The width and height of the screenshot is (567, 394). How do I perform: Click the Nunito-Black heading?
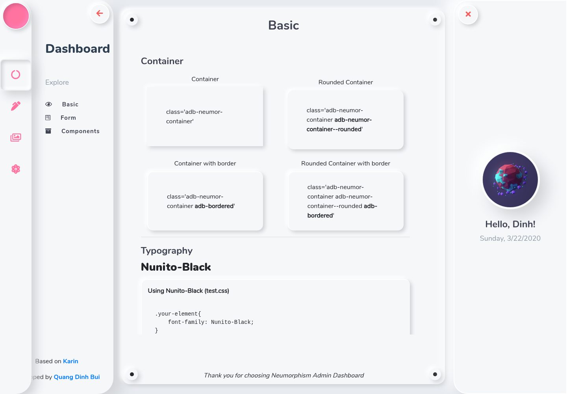pyautogui.click(x=176, y=267)
